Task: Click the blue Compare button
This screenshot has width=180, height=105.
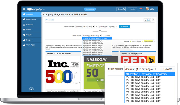Action: click(125, 27)
